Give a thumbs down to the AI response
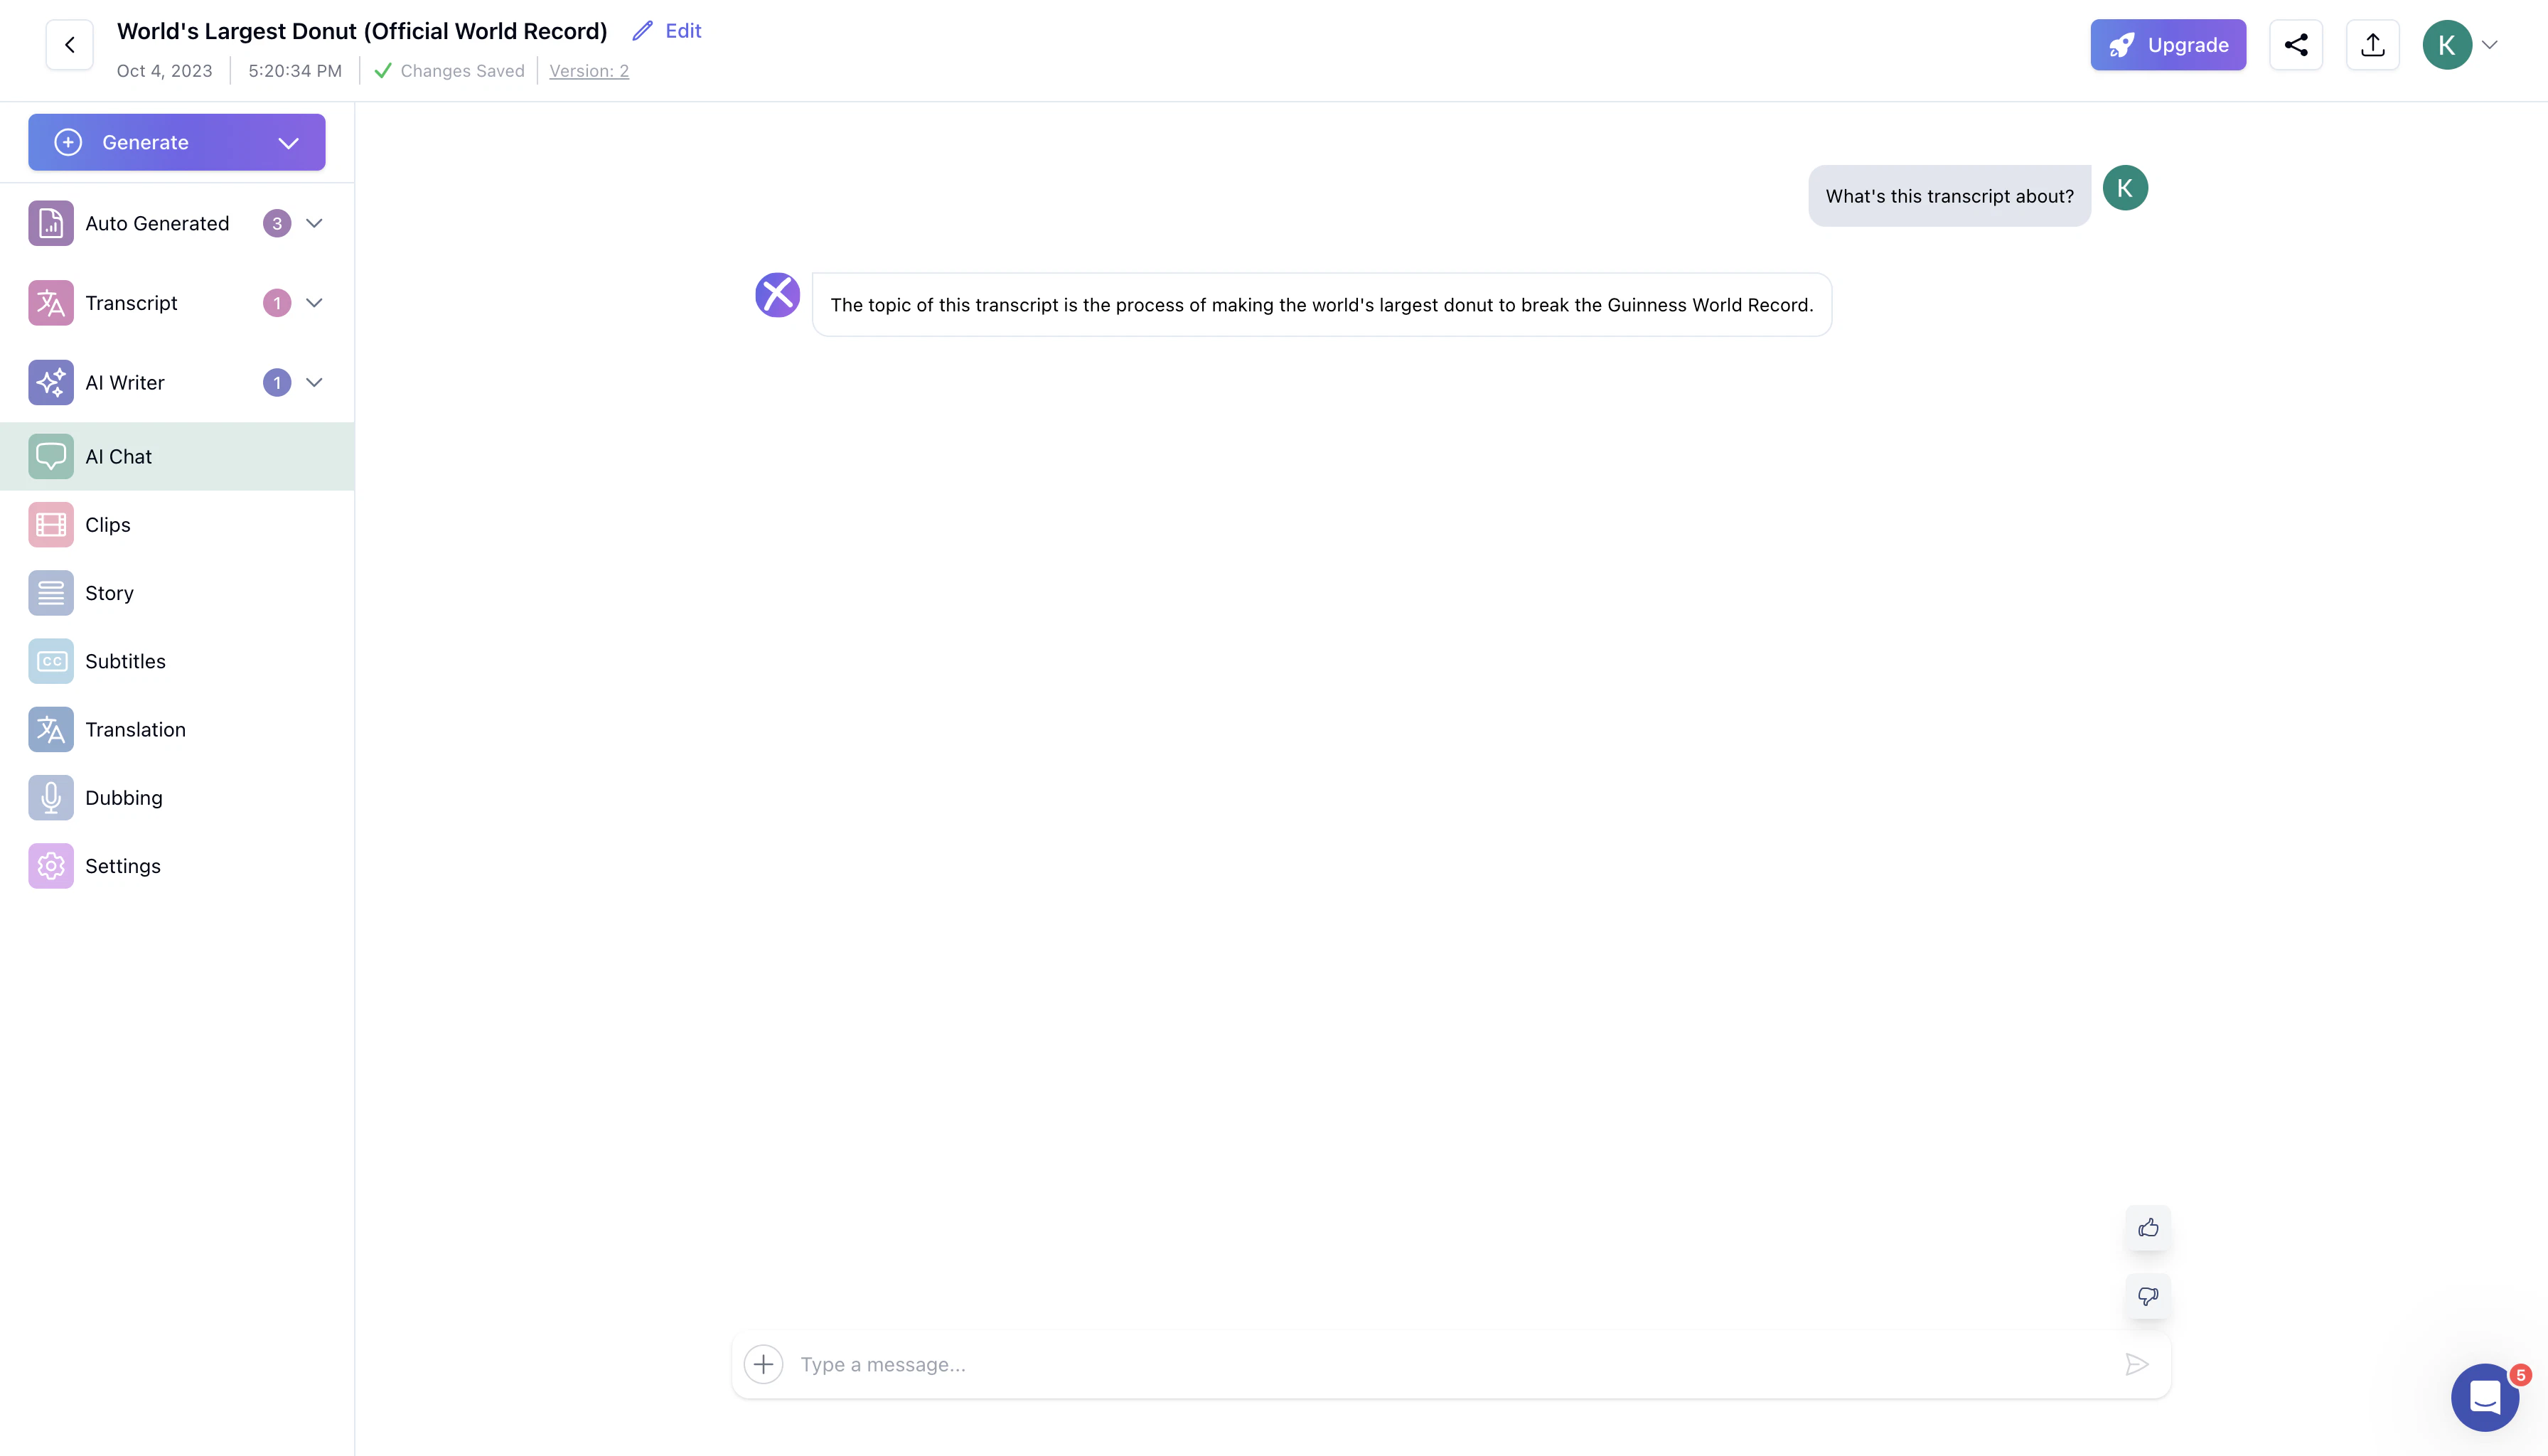Screen dimensions: 2548x1456 tap(2147, 1296)
